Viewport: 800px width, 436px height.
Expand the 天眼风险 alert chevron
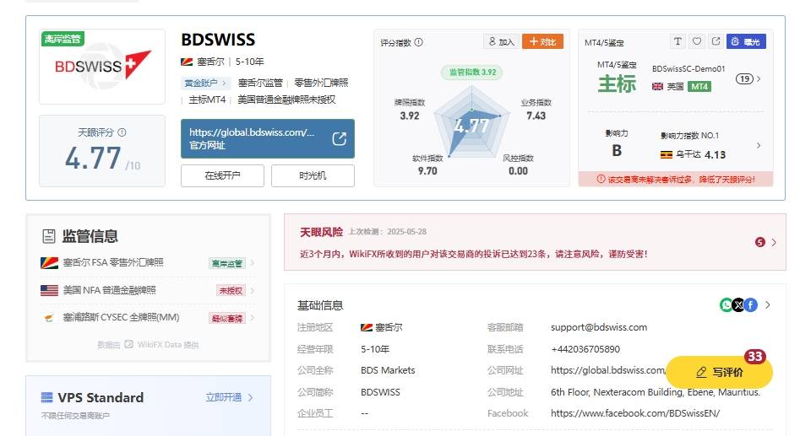(x=774, y=242)
